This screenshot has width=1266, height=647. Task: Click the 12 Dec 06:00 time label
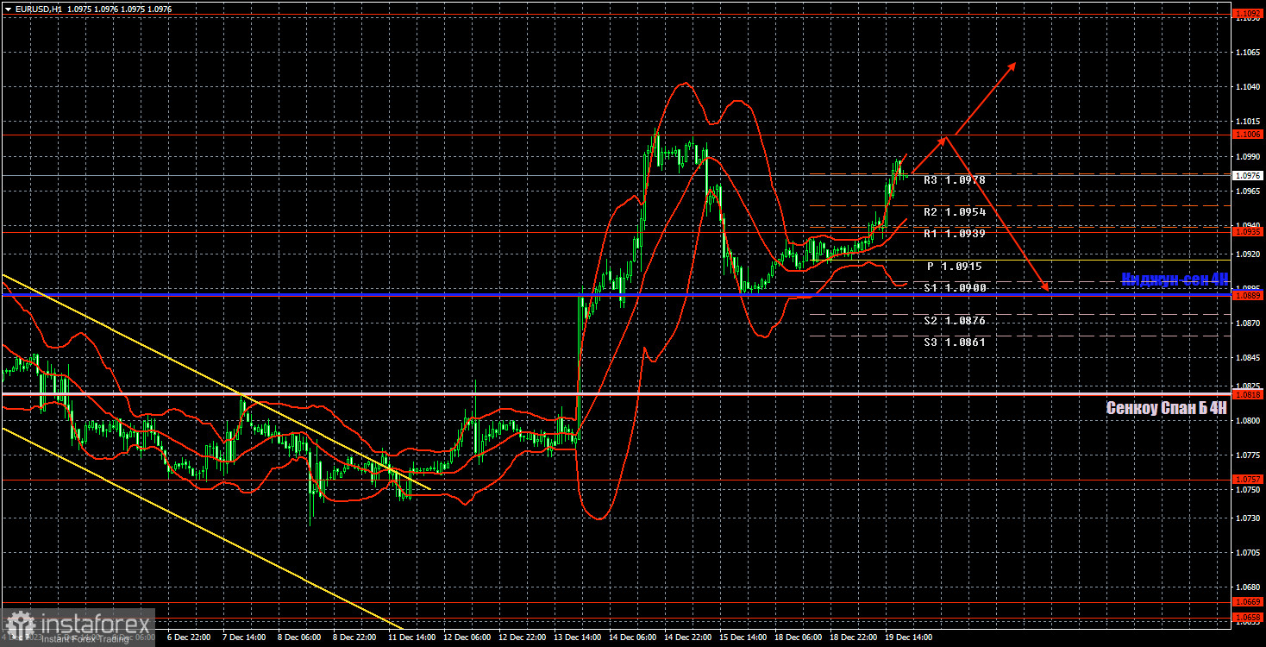(466, 638)
